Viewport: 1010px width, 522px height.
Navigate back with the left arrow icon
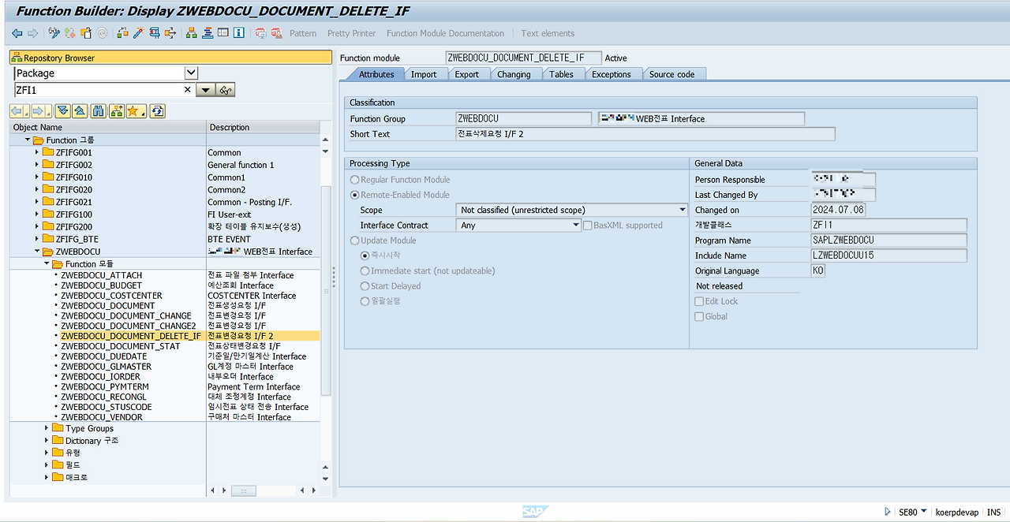(17, 32)
